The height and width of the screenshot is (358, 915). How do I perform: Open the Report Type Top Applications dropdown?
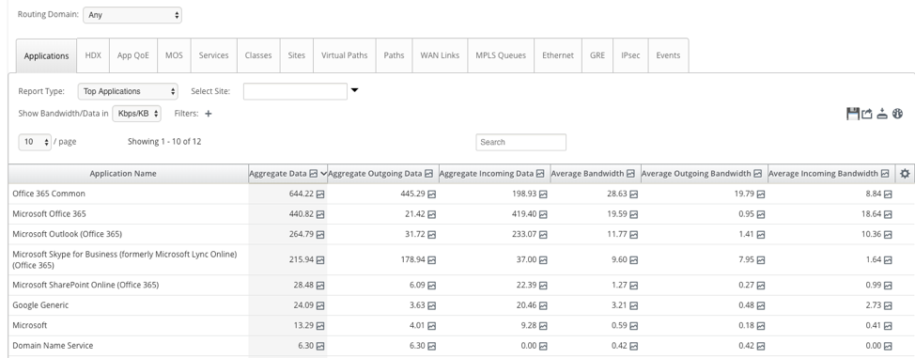(128, 91)
